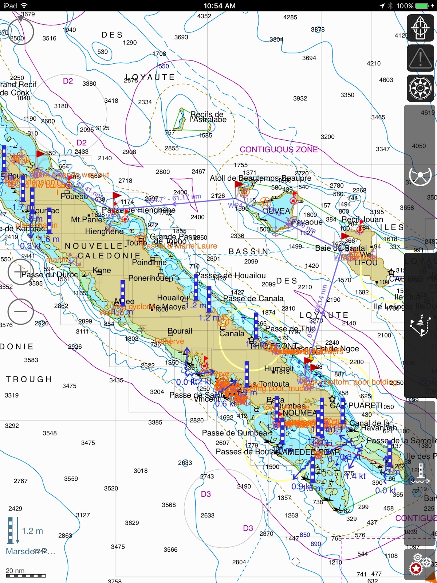Tap Pascal & Marie Laure orange note
Viewport: 437px width, 583px height.
[179, 246]
